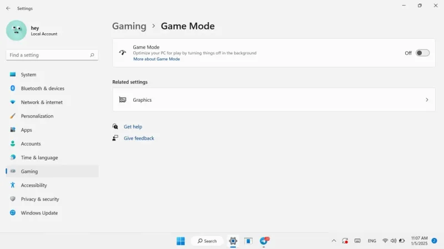444x249 pixels.
Task: Toggle the Game Mode switch
Action: pyautogui.click(x=422, y=53)
